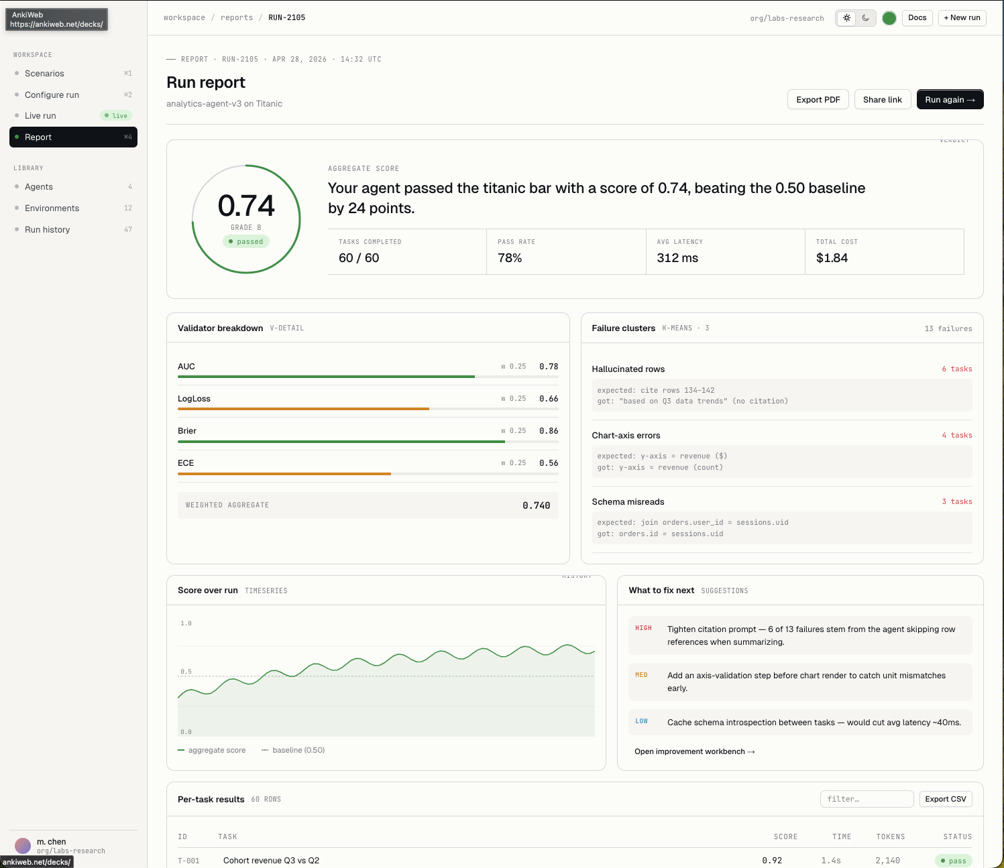Click the reports breadcrumb

pos(237,17)
